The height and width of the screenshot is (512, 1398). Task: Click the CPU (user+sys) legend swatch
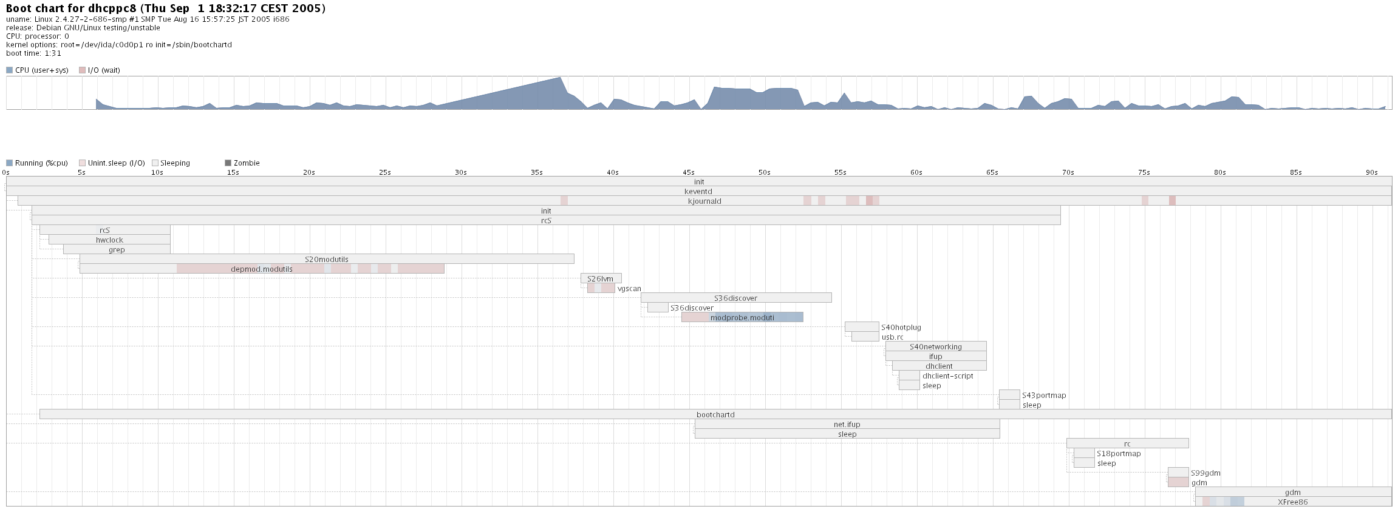9,70
